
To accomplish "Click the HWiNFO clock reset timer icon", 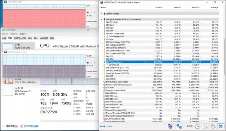I will tap(198, 126).
